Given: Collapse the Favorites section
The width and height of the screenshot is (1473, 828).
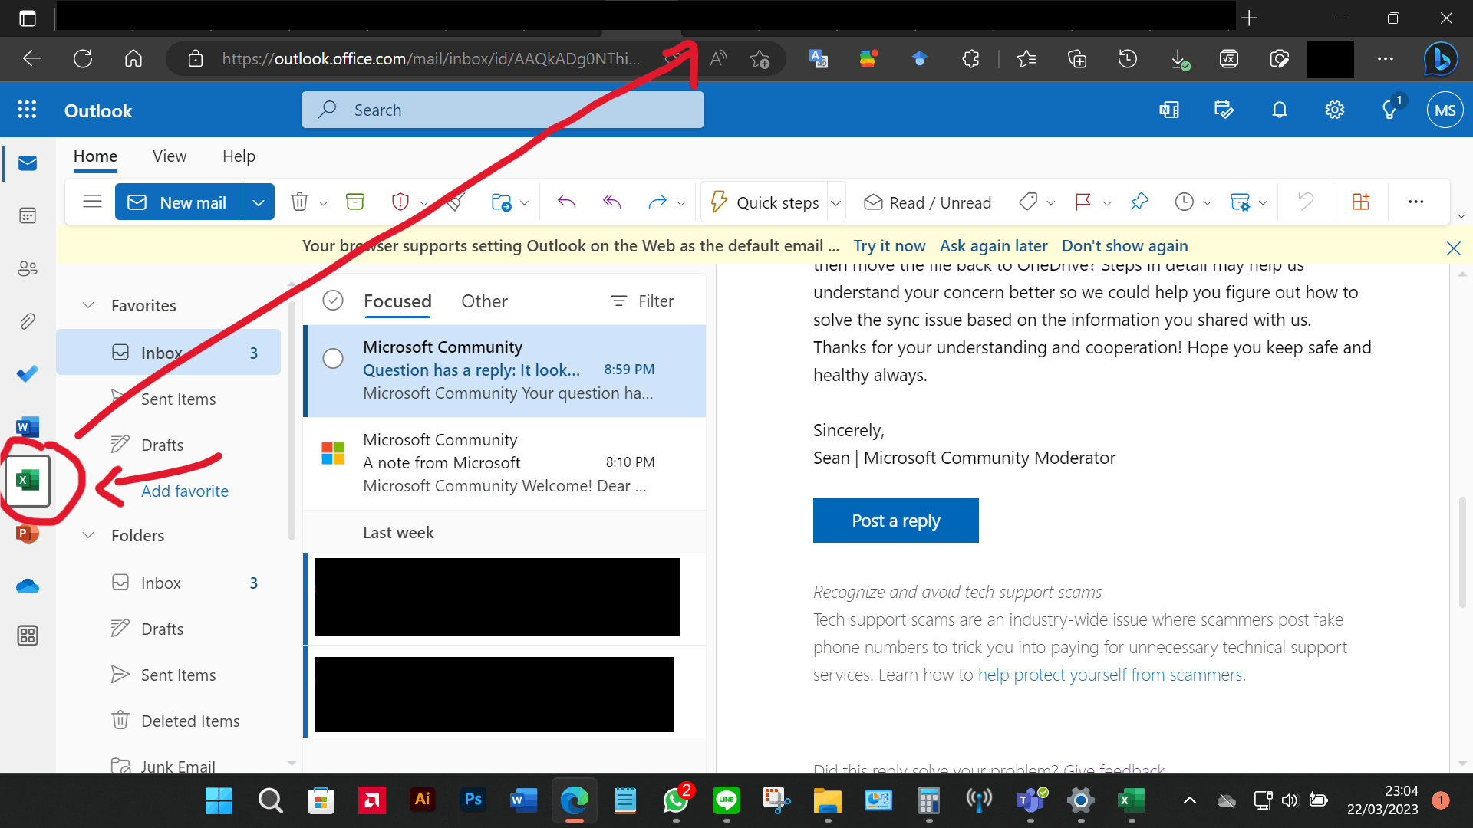Looking at the screenshot, I should pos(88,305).
